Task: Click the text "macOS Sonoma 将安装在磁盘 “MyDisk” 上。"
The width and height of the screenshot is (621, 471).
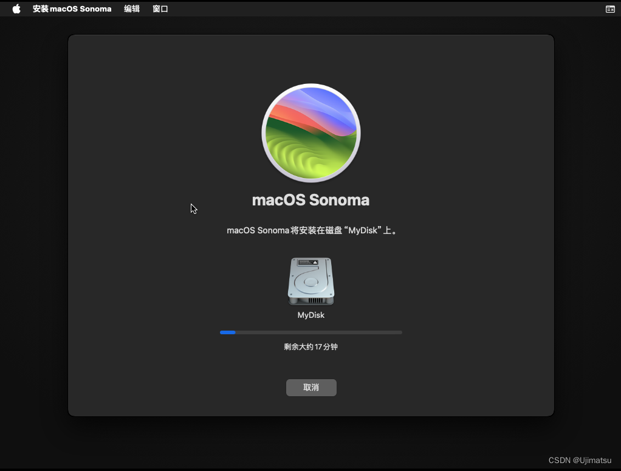Action: click(x=312, y=230)
